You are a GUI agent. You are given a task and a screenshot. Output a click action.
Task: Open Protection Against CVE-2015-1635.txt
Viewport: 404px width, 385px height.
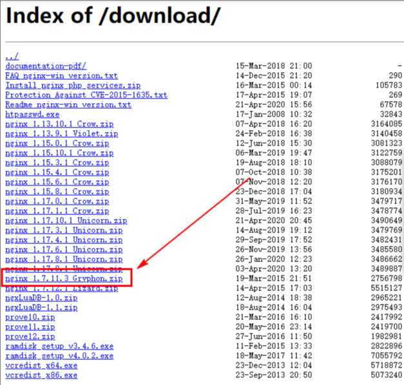pyautogui.click(x=86, y=95)
